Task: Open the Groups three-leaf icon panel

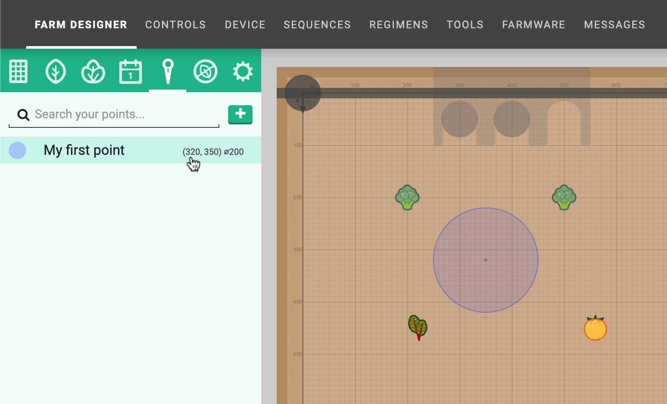Action: [x=93, y=71]
